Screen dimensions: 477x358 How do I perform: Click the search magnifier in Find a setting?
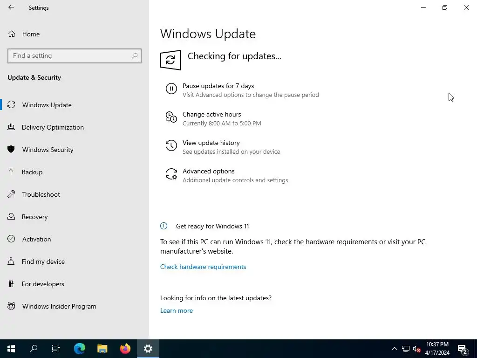coord(135,56)
